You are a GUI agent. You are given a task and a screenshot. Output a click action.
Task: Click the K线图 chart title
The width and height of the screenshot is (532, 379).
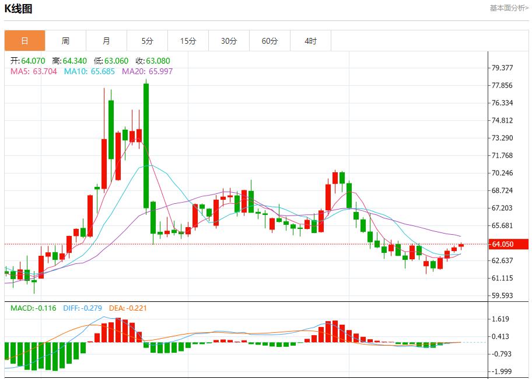(x=18, y=8)
